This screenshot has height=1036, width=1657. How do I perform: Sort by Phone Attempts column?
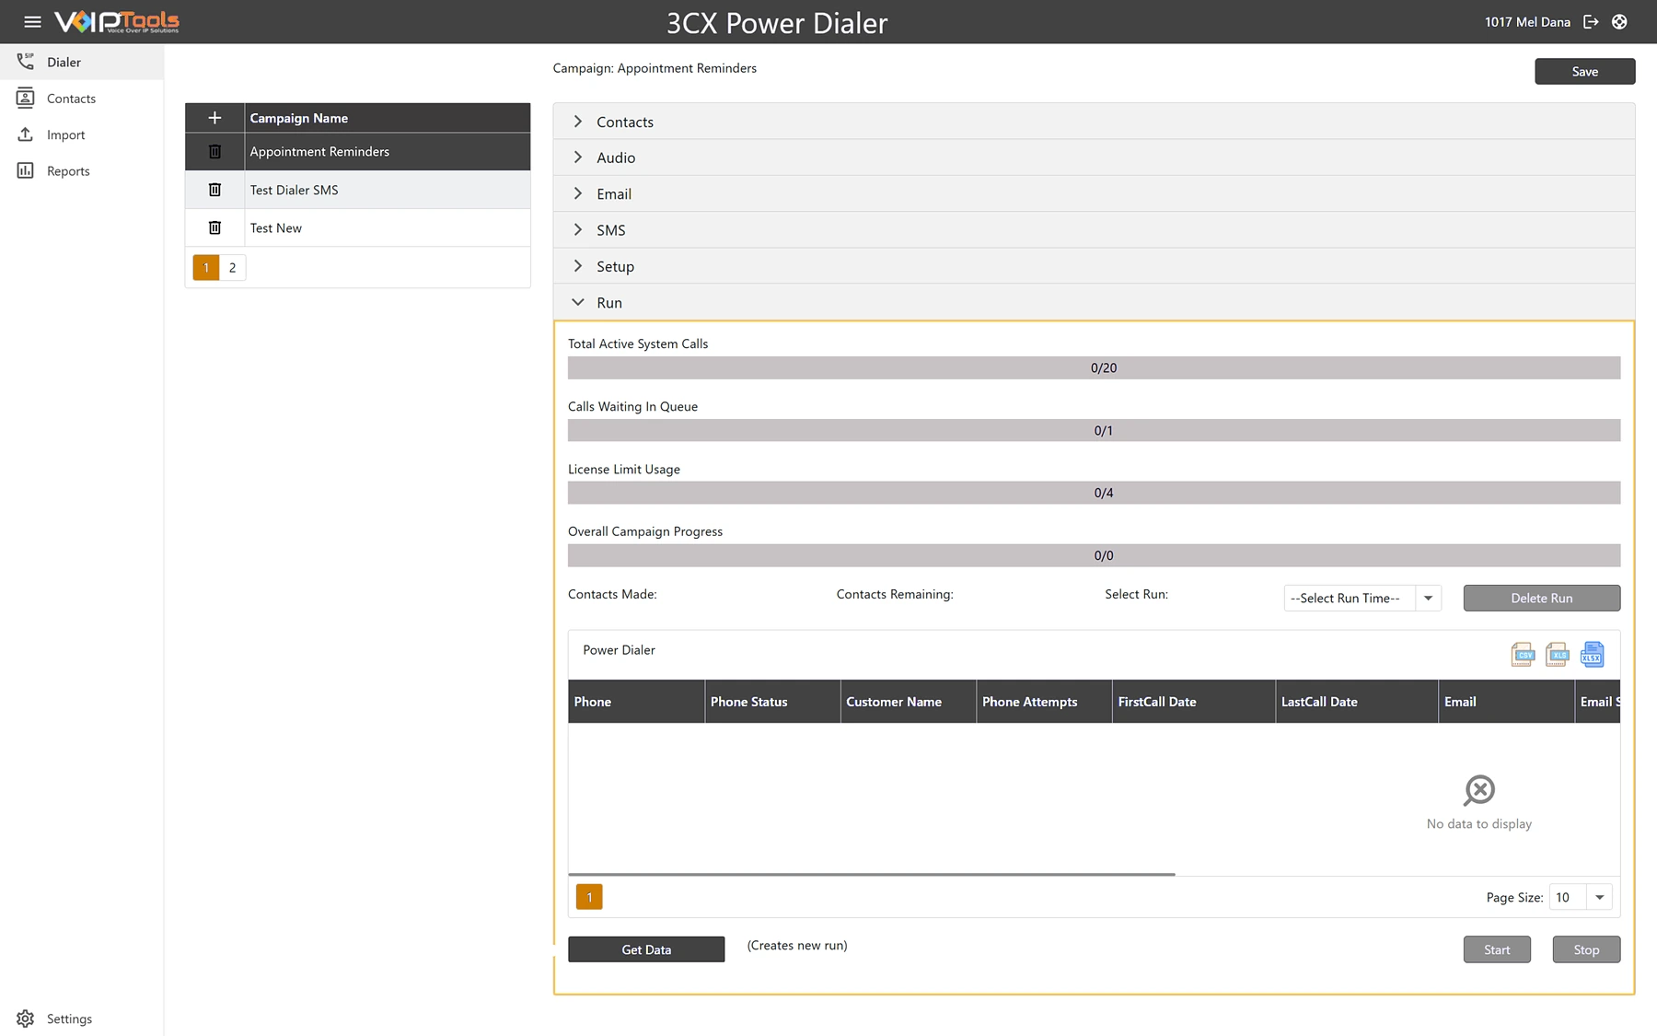point(1044,702)
